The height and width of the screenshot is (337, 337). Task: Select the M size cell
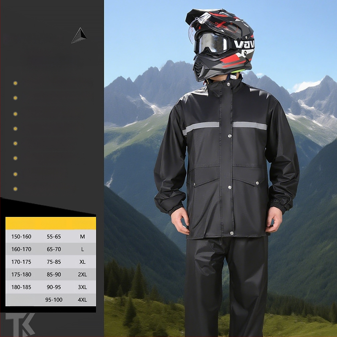coord(83,237)
